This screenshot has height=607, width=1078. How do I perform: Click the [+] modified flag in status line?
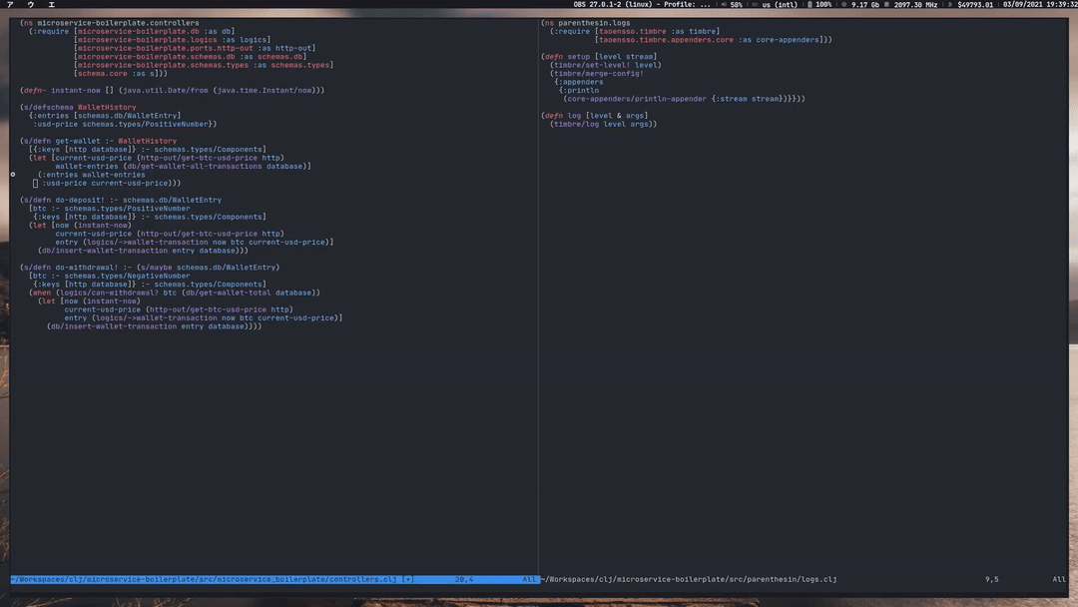[x=408, y=579]
